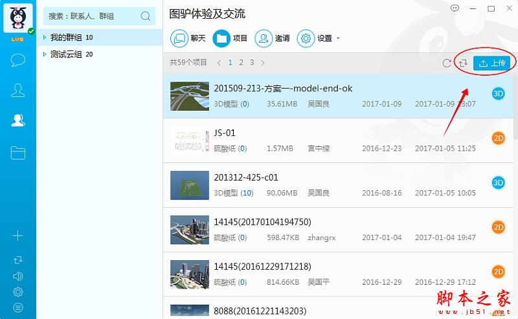This screenshot has height=319, width=518.
Task: Select project 14145(20170104194750)
Action: (263, 222)
